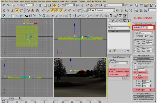The width and height of the screenshot is (157, 103).
Task: Open the Decay Type None dropdown
Action: 146,33
